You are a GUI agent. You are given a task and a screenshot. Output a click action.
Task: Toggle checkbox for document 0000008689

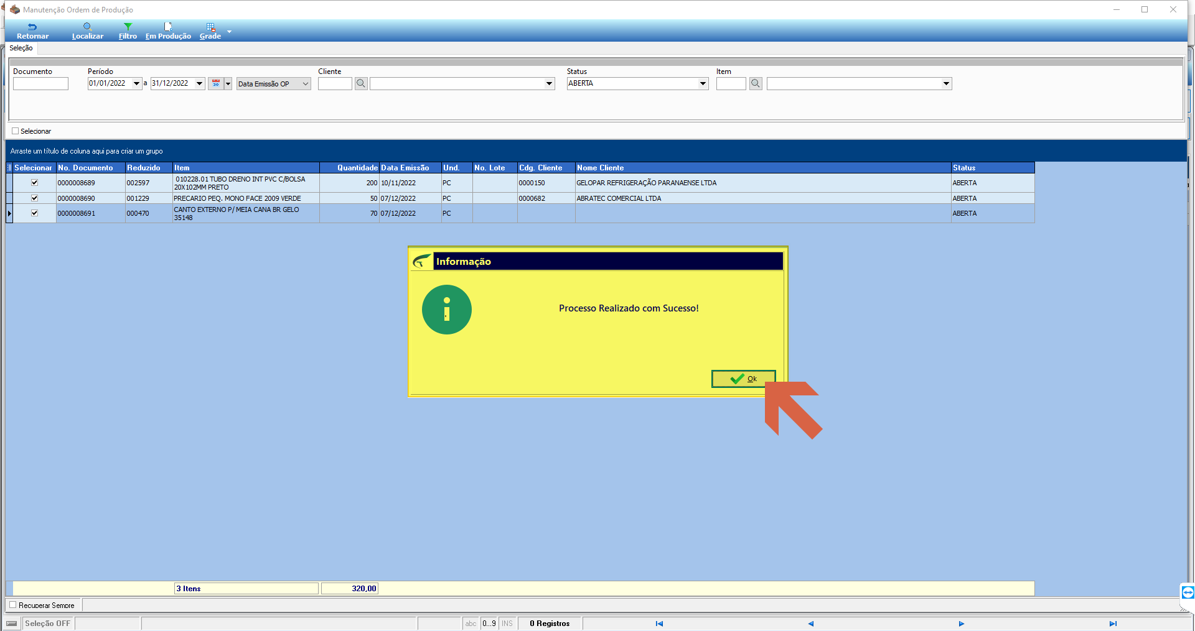click(34, 183)
